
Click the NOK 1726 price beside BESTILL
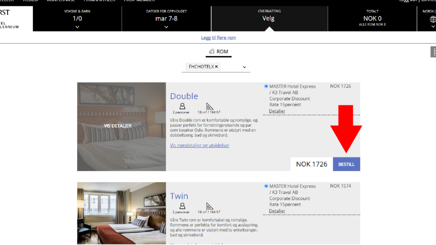(x=312, y=164)
